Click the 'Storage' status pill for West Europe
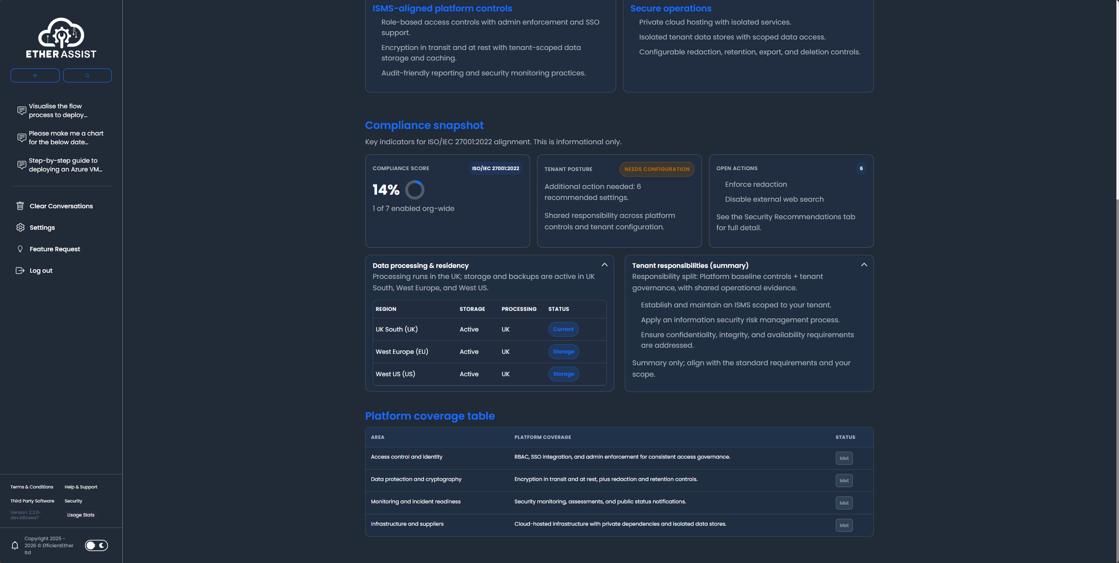The image size is (1119, 563). (x=563, y=352)
